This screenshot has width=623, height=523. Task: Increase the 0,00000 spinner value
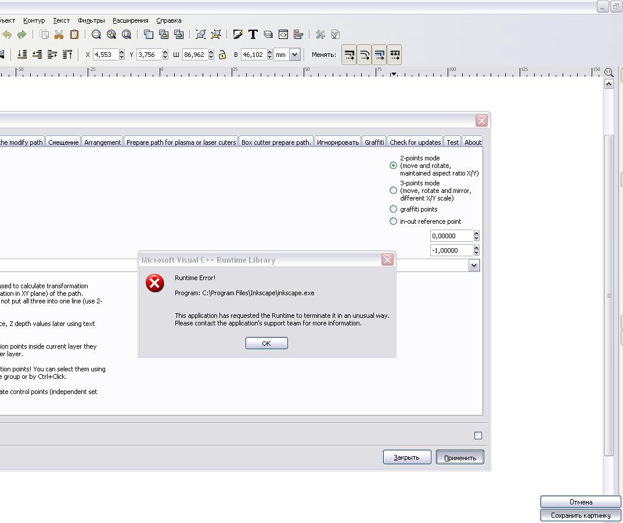(476, 233)
